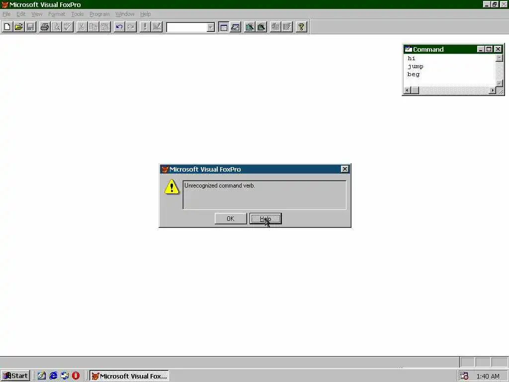Click the Command window title bar icon
The image size is (509, 382).
click(409, 49)
